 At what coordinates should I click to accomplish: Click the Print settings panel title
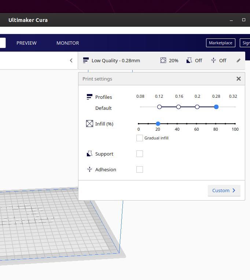point(97,79)
